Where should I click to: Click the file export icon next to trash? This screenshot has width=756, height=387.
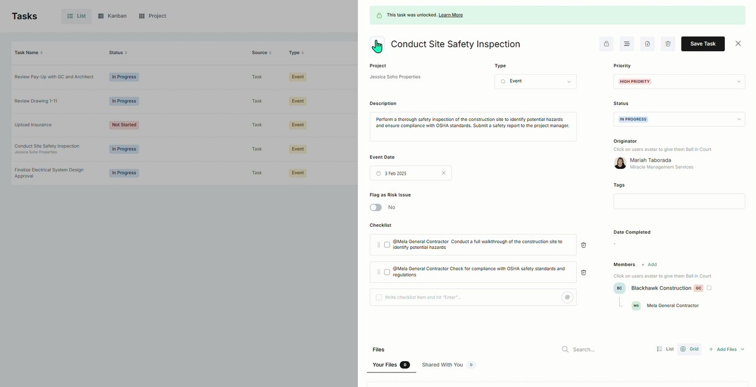[647, 44]
